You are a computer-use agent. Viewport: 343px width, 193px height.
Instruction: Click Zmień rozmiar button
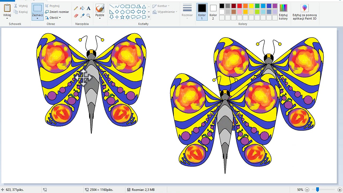click(x=57, y=12)
